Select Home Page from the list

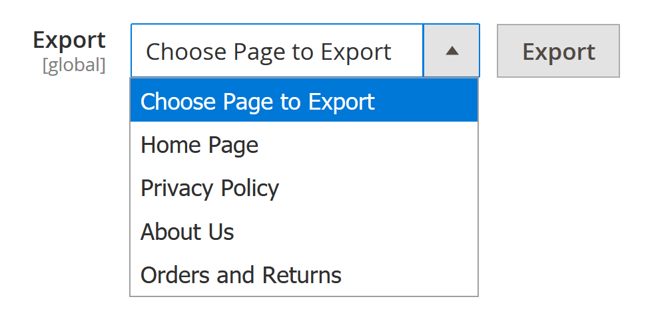click(x=200, y=145)
